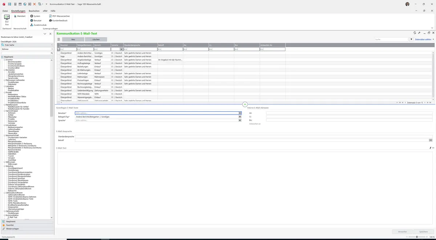The height and width of the screenshot is (240, 436).
Task: Click the Standardansprache input field
Action: tap(254, 136)
